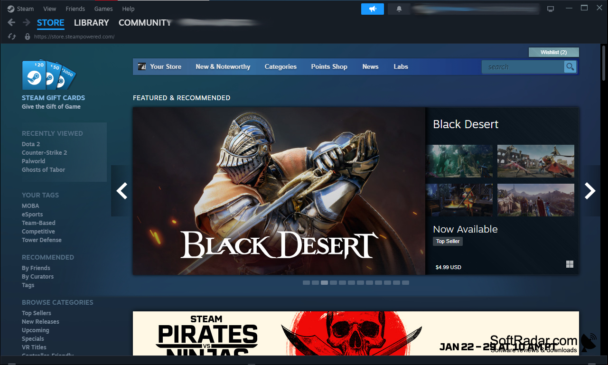This screenshot has height=365, width=608.
Task: Show previous featured game arrow
Action: click(x=122, y=191)
